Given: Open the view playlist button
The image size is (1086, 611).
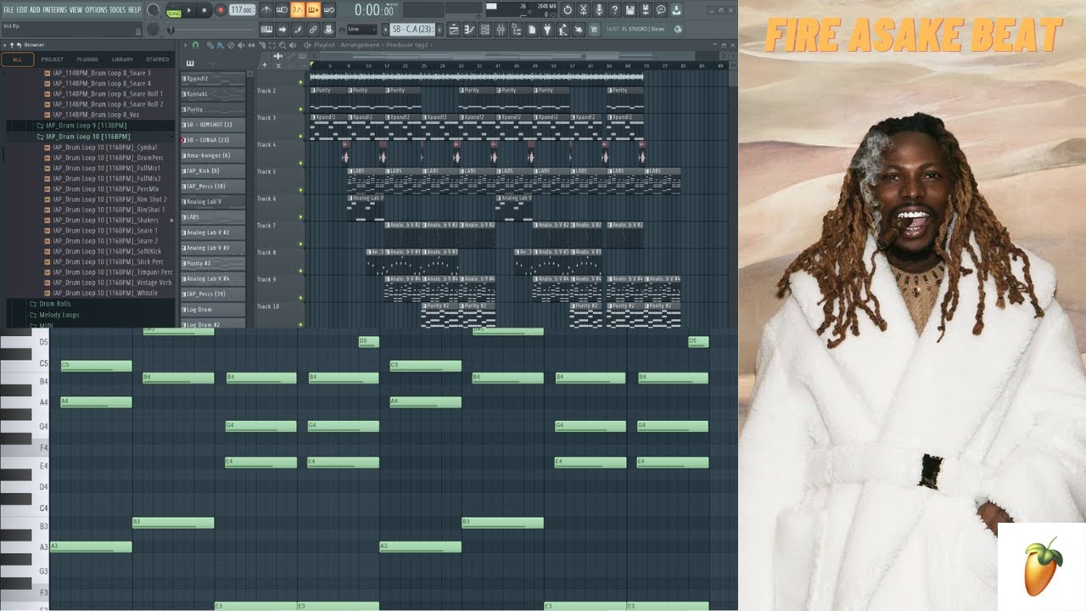Looking at the screenshot, I should coord(453,30).
